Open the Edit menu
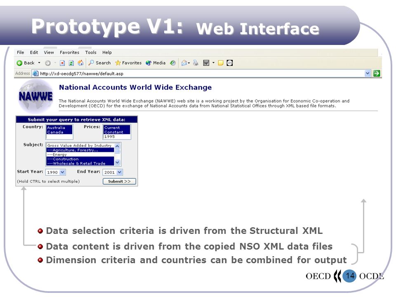 pos(34,52)
